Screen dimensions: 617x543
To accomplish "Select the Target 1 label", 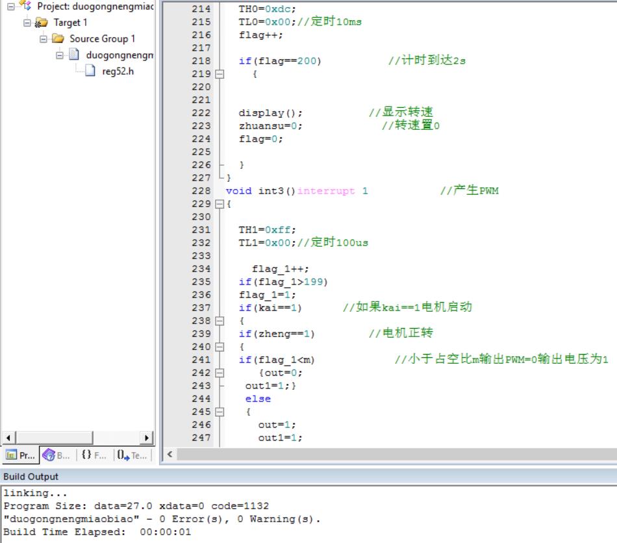I will pyautogui.click(x=70, y=23).
